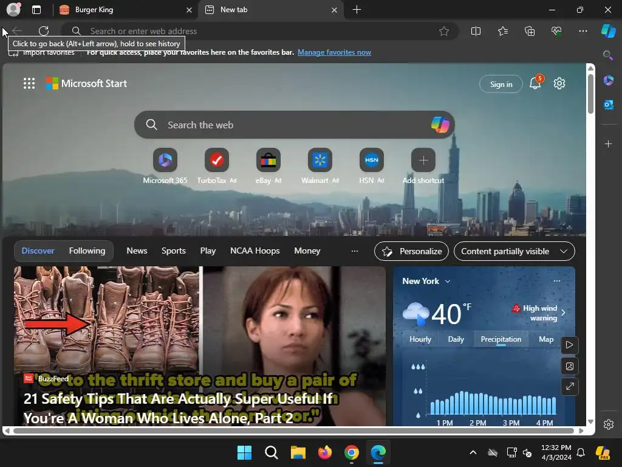This screenshot has width=622, height=467.
Task: Open Copilot icon in top-right corner
Action: [x=608, y=31]
